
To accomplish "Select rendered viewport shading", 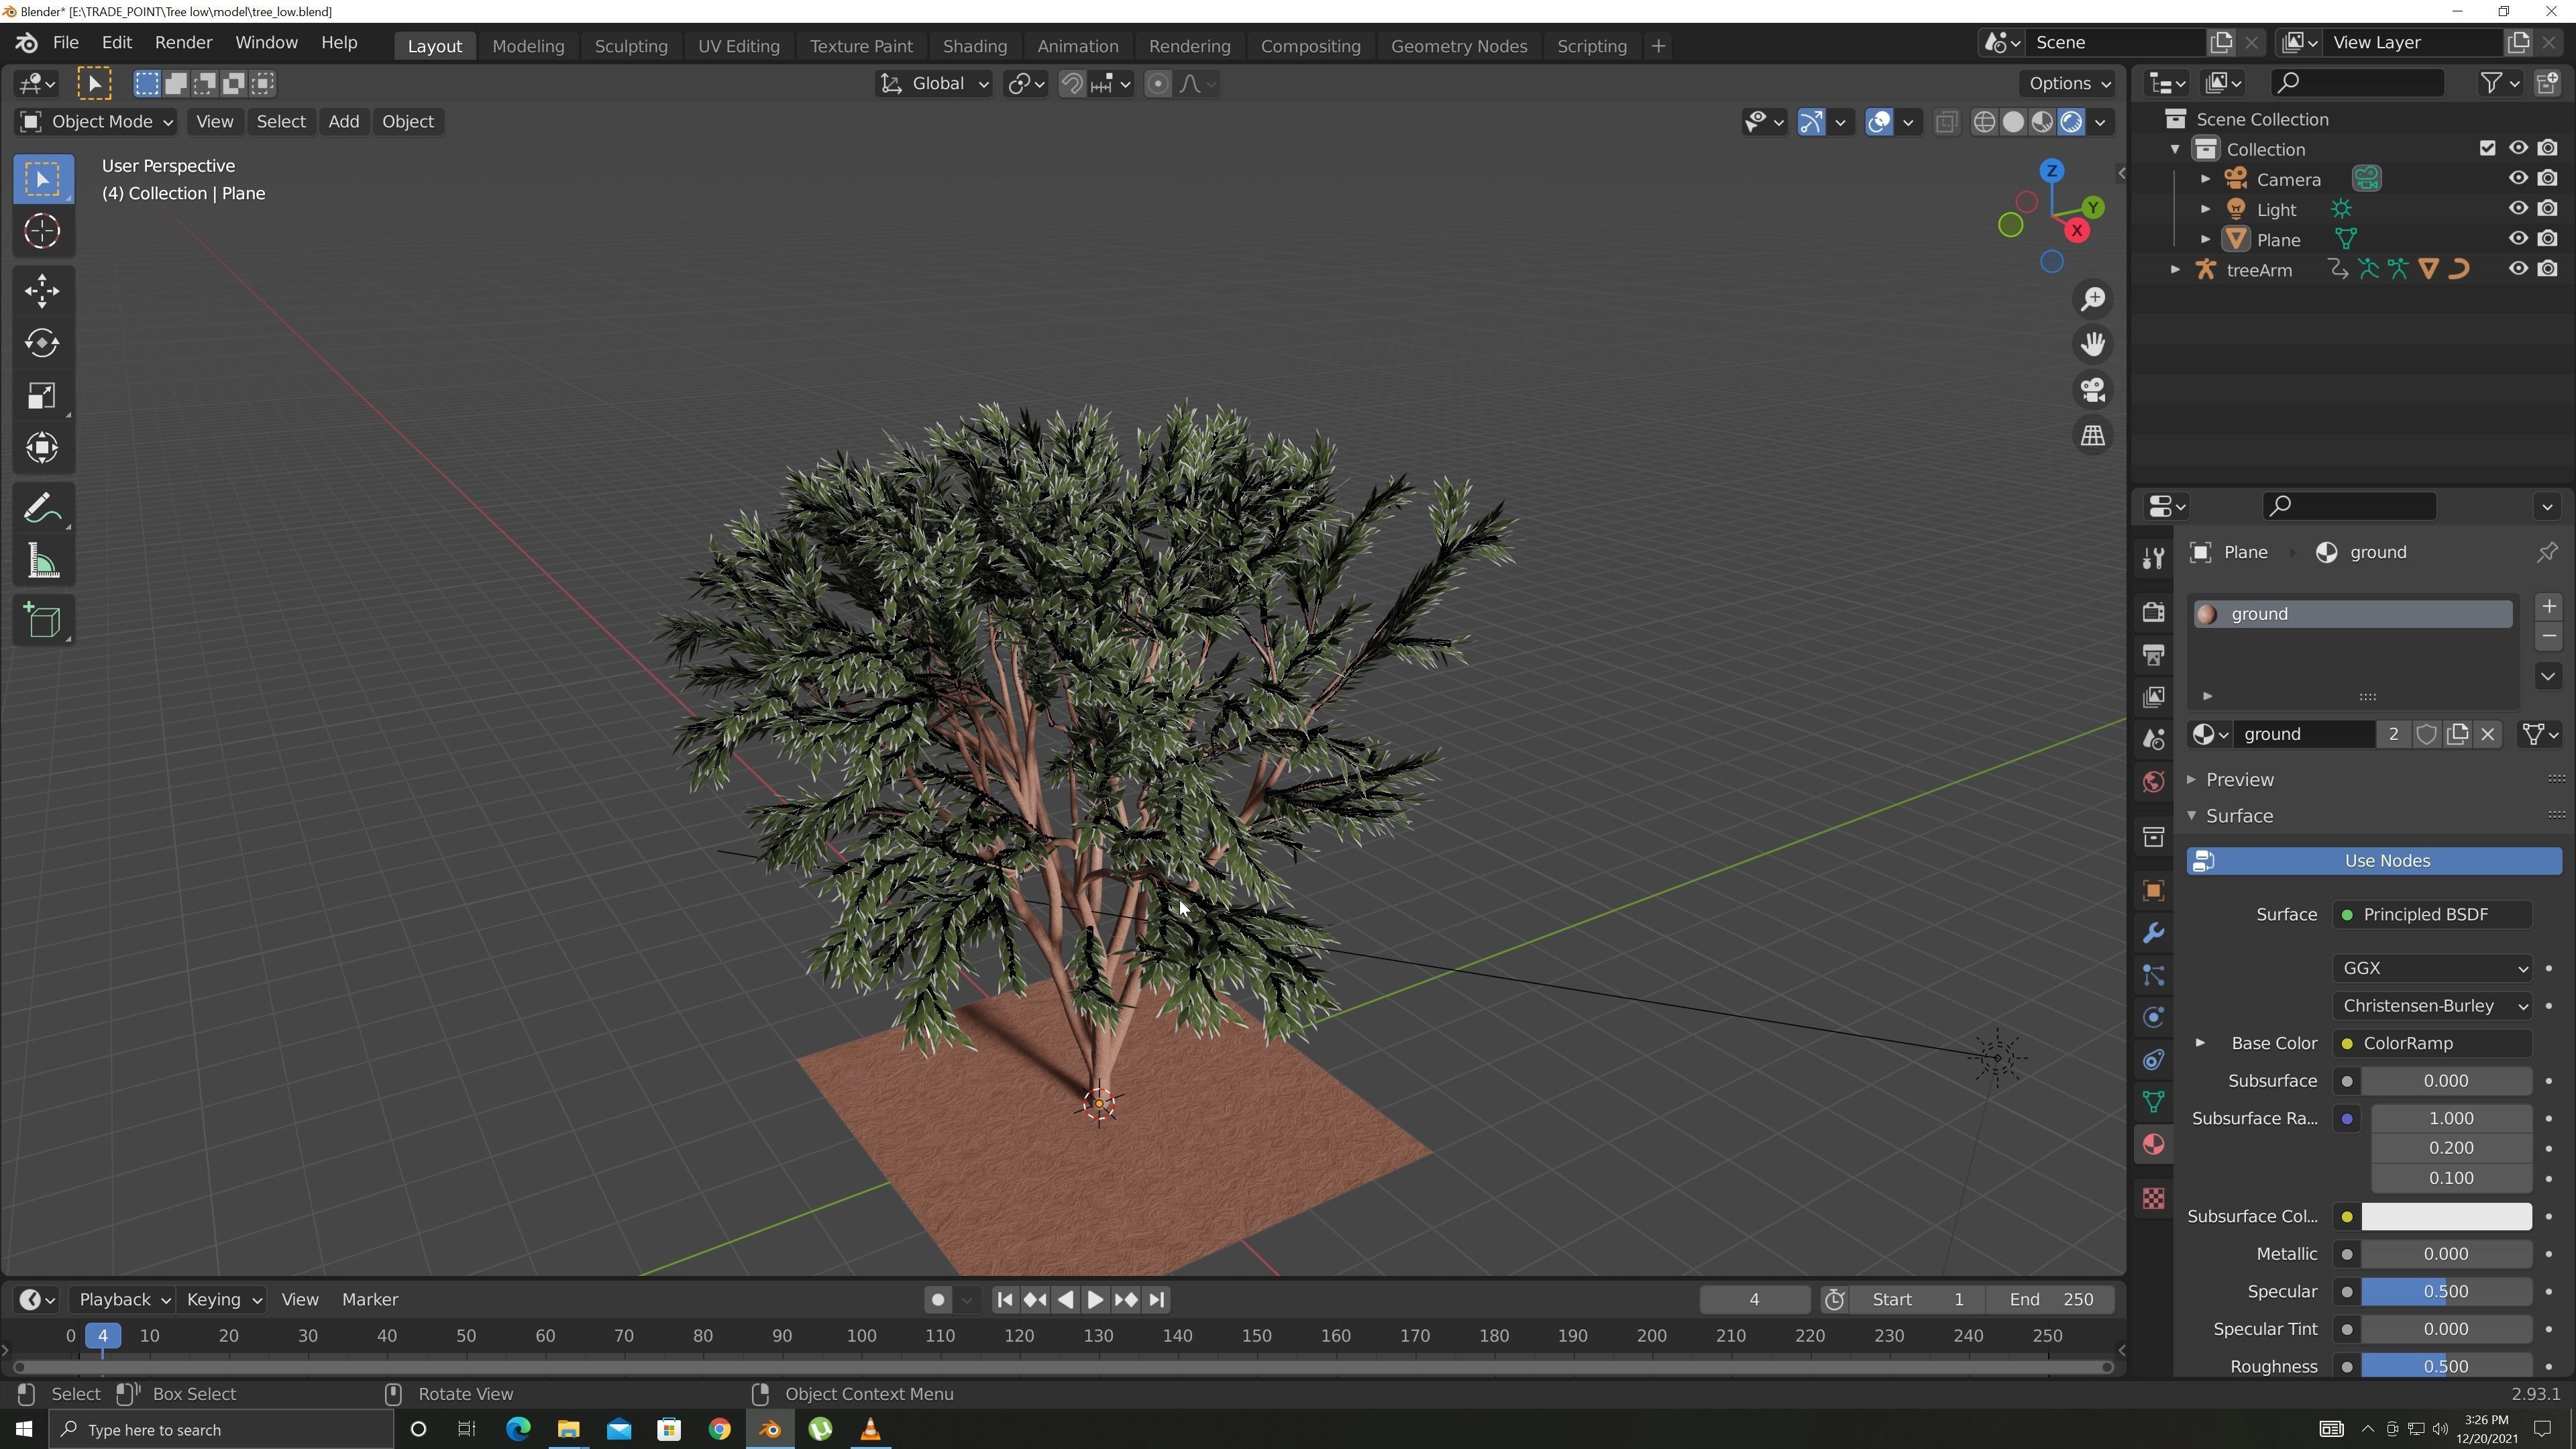I will click(x=2071, y=122).
